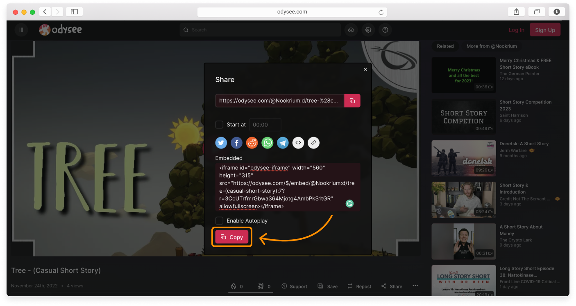Share the video via WhatsApp
Image resolution: width=576 pixels, height=306 pixels.
pos(267,143)
